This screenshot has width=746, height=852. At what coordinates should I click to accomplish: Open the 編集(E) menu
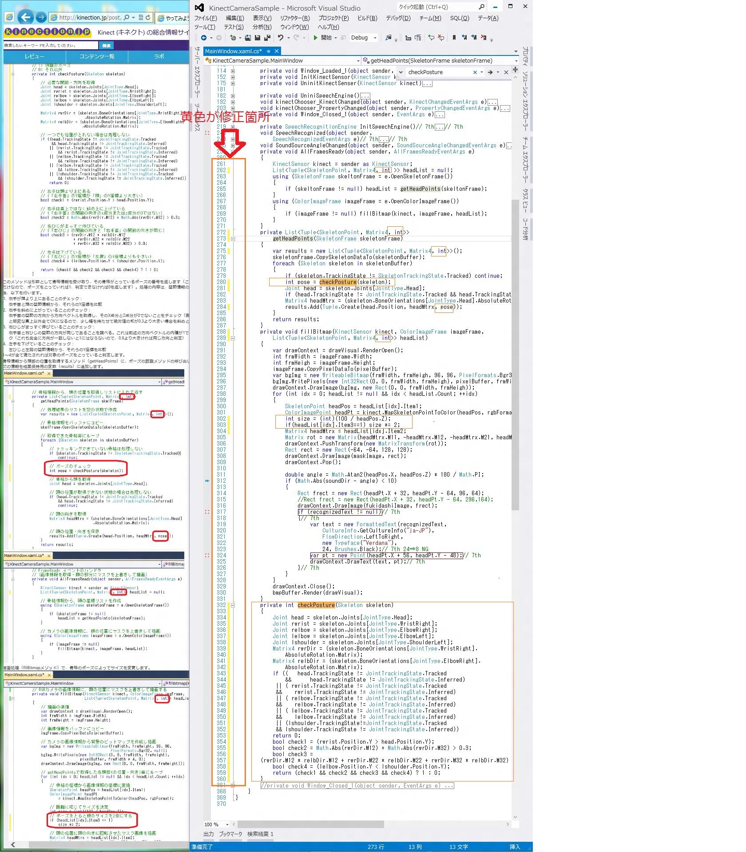pyautogui.click(x=235, y=18)
